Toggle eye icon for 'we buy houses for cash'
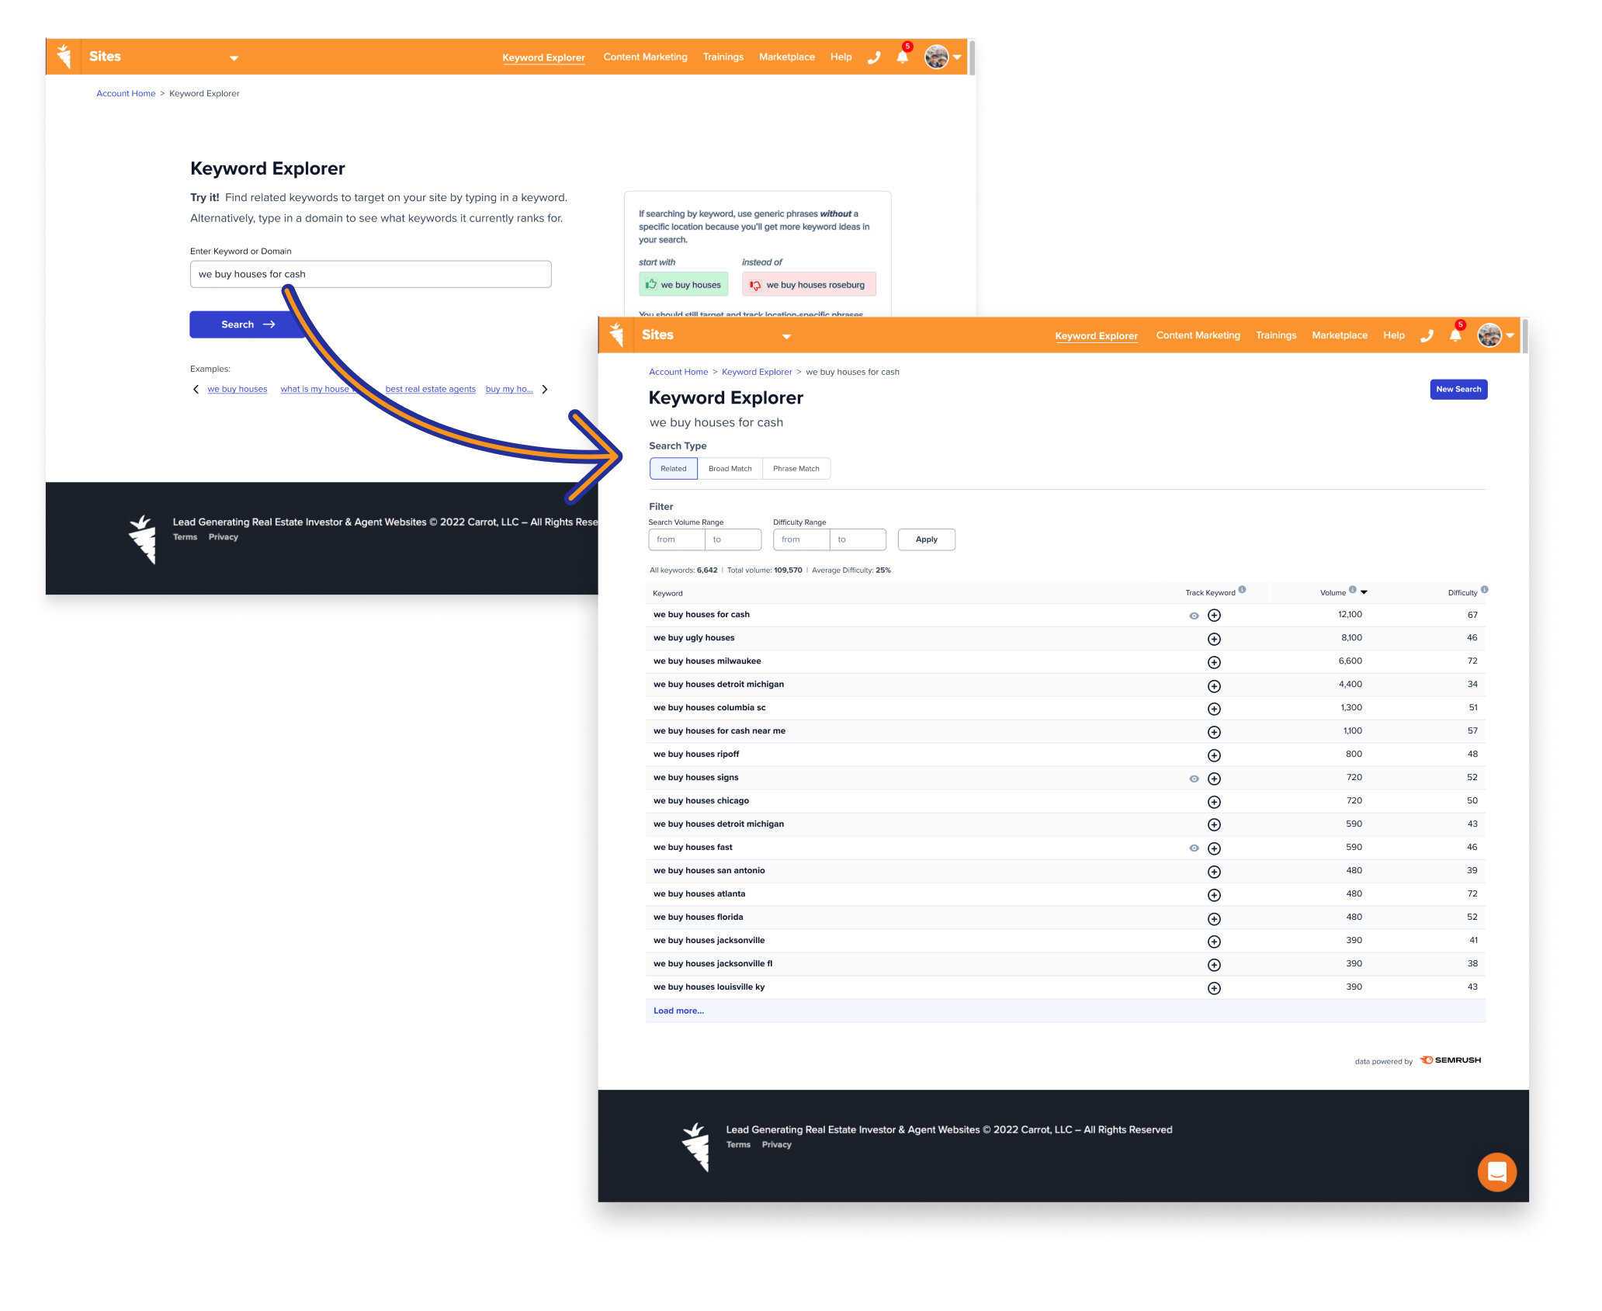 (1194, 616)
